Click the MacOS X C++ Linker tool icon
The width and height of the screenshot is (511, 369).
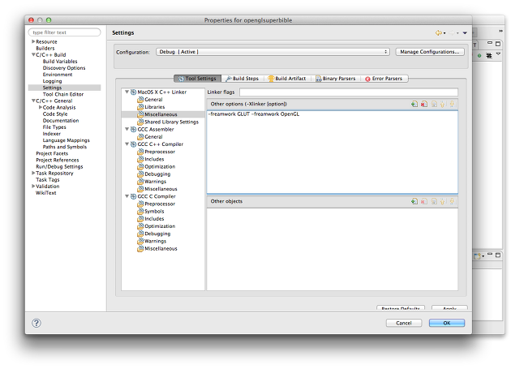(133, 92)
